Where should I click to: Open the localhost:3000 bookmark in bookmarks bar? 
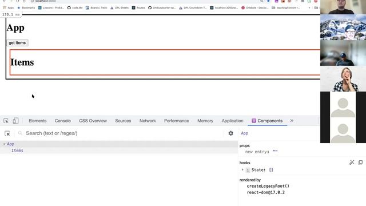[x=224, y=7]
